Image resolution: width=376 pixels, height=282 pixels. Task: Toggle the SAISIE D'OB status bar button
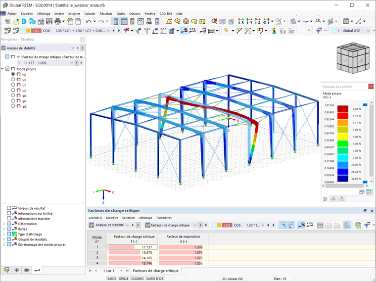155,279
